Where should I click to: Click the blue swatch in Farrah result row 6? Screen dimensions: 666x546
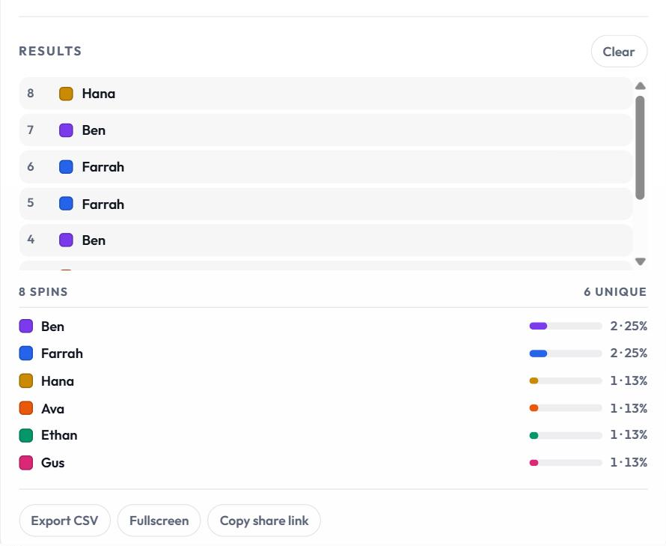(x=66, y=167)
